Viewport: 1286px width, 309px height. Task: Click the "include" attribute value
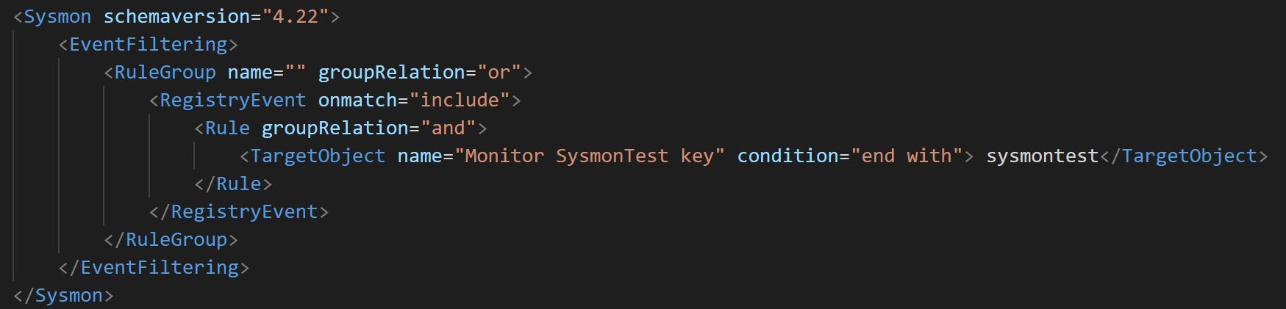[x=460, y=100]
